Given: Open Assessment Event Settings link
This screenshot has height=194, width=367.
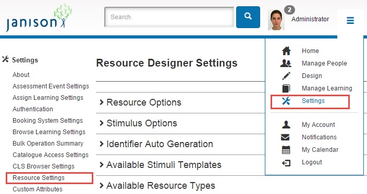Looking at the screenshot, I should point(51,86).
